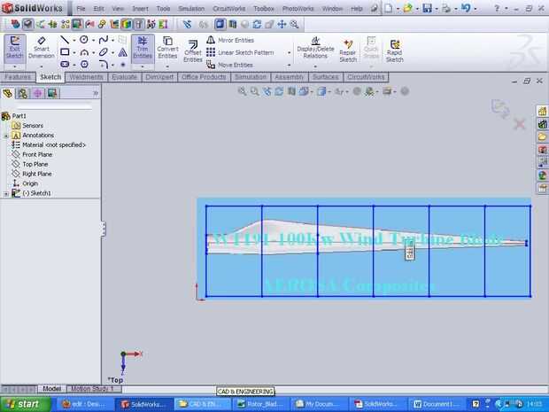Select the Smart Dimension tool
549x412 pixels.
point(42,48)
